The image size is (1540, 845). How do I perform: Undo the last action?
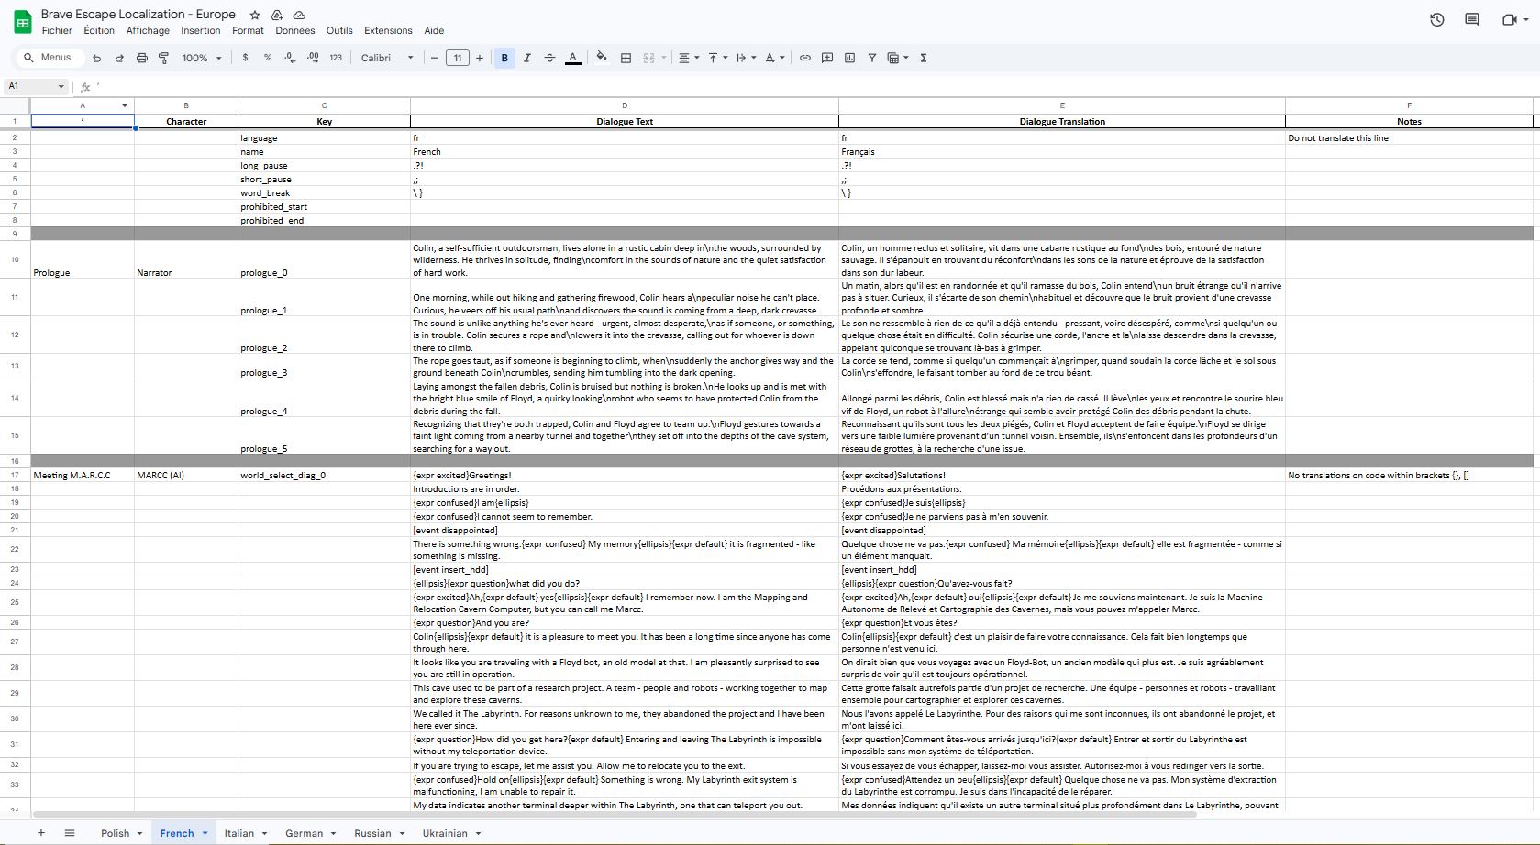[x=96, y=58]
